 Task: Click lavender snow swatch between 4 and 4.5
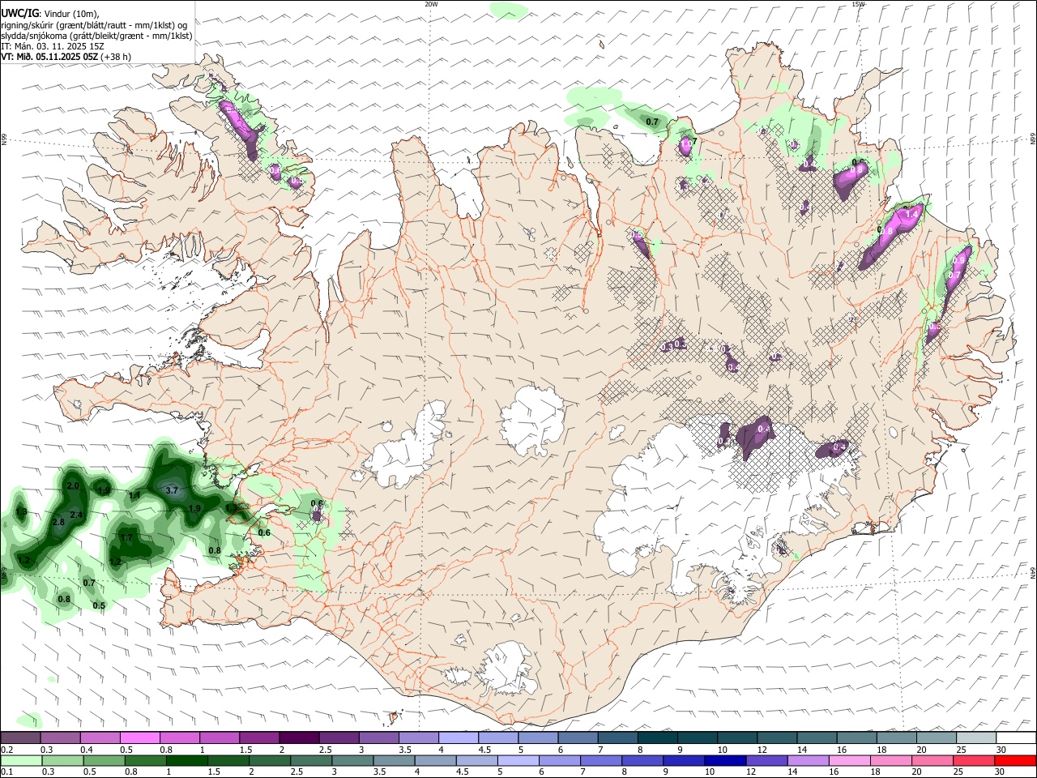click(x=457, y=737)
